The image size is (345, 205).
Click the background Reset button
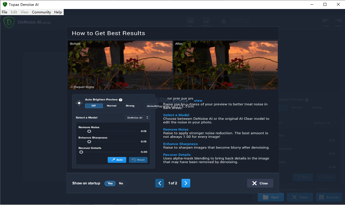click(326, 177)
